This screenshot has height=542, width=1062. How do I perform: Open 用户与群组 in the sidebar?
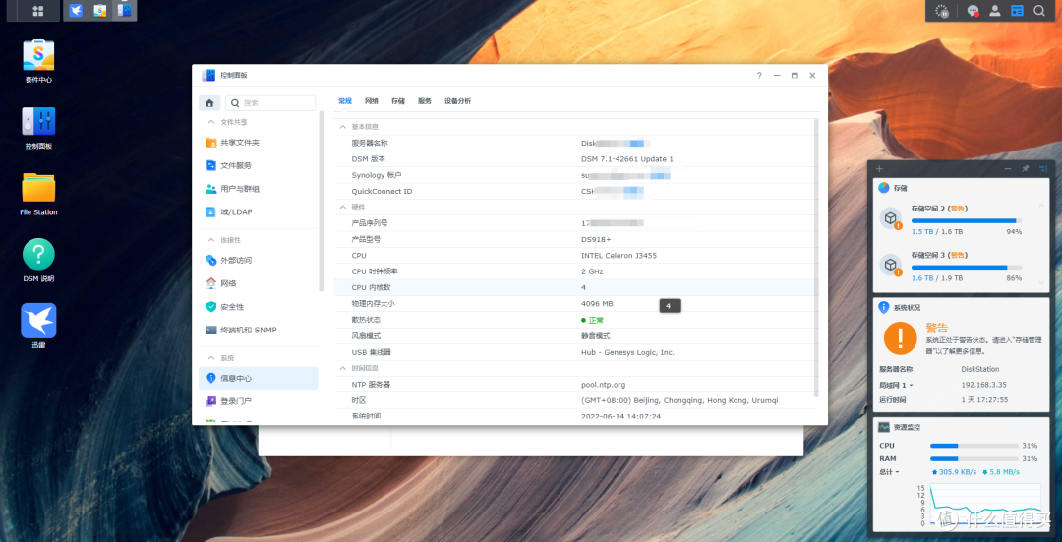tap(258, 189)
